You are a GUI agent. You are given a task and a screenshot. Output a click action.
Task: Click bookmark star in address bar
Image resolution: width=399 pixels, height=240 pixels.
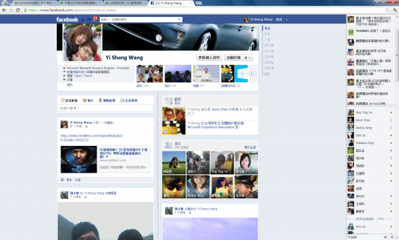(387, 10)
